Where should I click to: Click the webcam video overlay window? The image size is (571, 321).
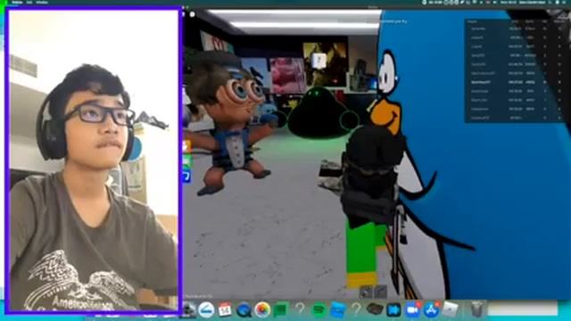point(94,160)
